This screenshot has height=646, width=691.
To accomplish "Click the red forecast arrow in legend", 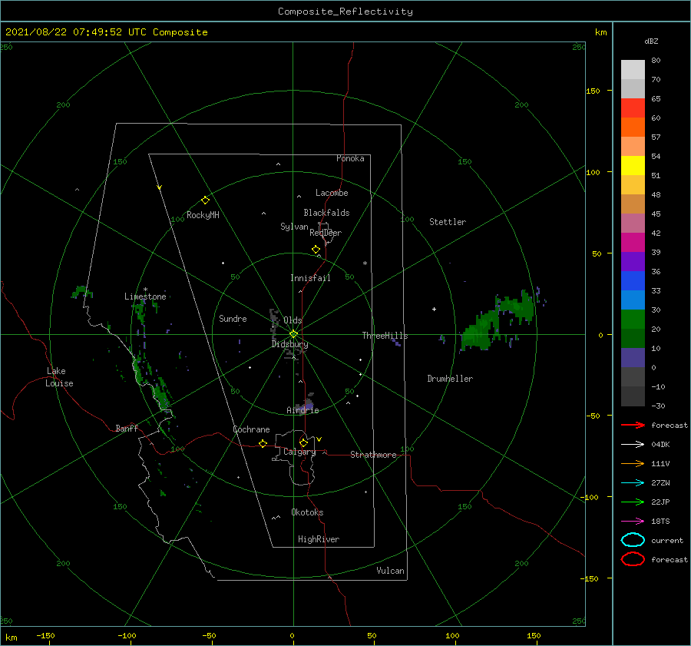I will 633,425.
